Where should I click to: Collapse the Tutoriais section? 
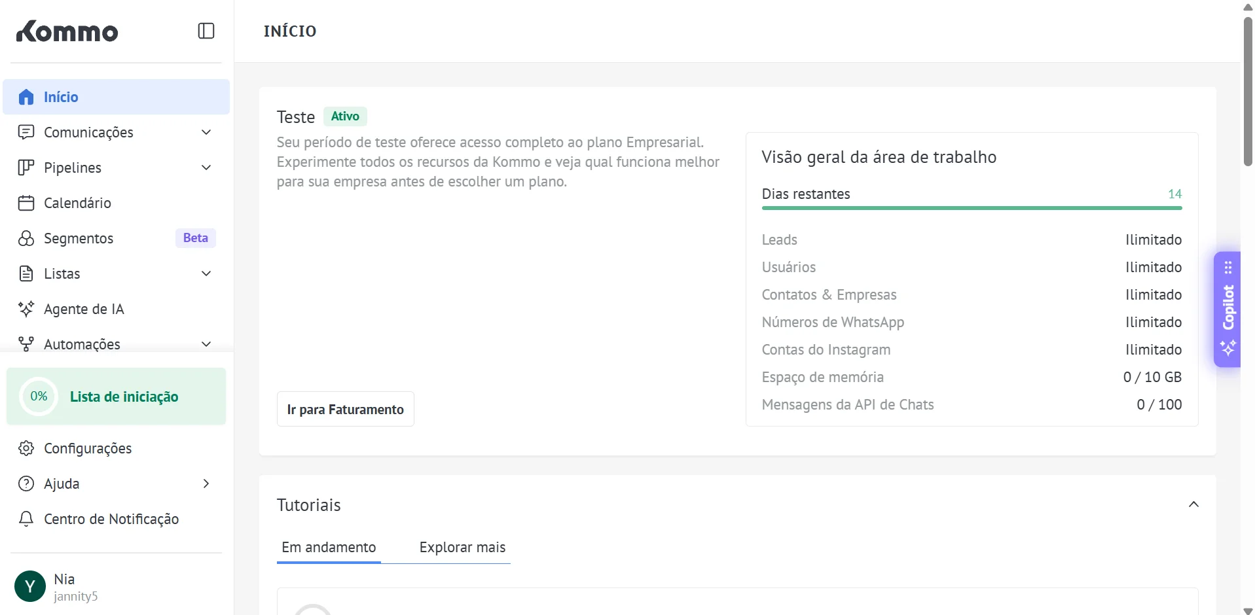tap(1193, 504)
